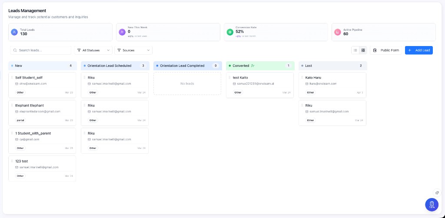This screenshot has height=218, width=445.
Task: Click the No leads empty placeholder box
Action: coord(187,84)
